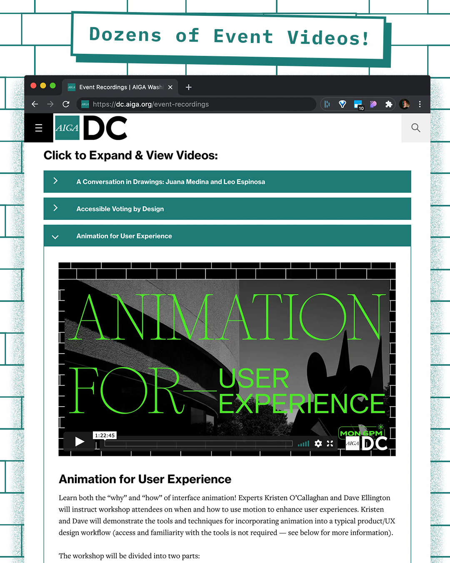Click the blue lightbulb extension icon
The height and width of the screenshot is (563, 450).
[x=342, y=104]
